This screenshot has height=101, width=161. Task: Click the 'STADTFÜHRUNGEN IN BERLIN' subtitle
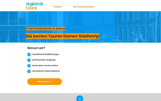pos(46,29)
